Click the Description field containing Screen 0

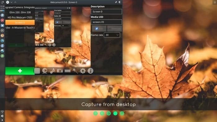[106, 11]
